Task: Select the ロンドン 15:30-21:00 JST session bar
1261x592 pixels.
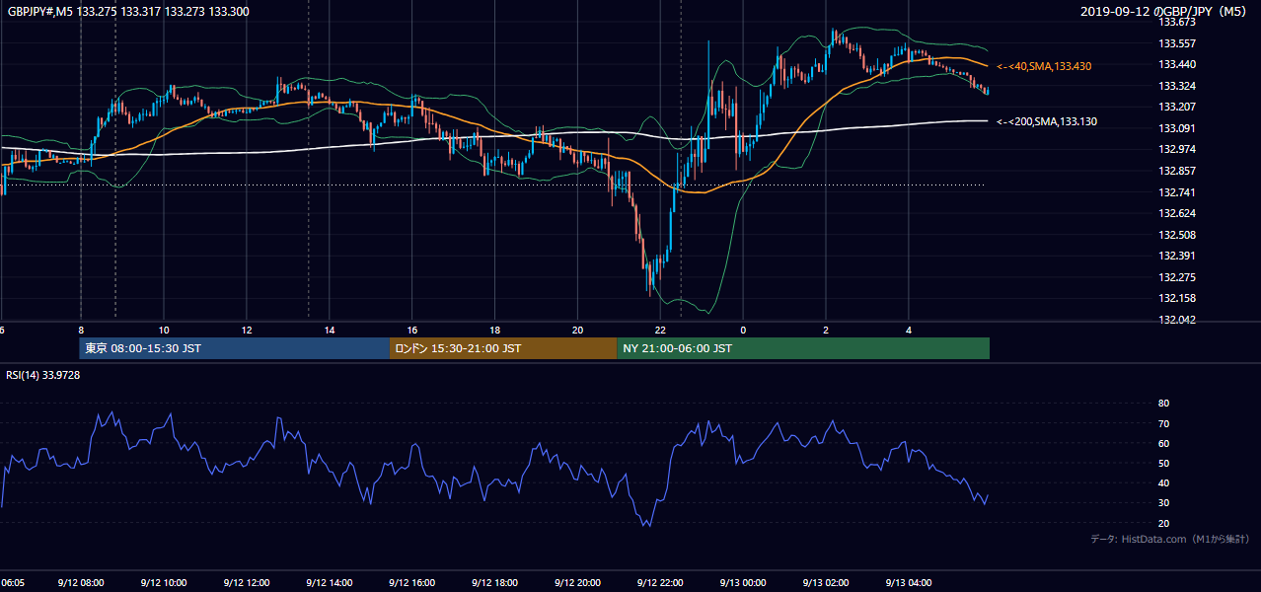Action: click(503, 348)
